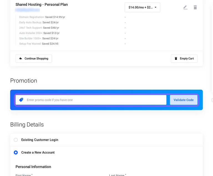213x176 pixels.
Task: Click the back arrow icon beside Continue Shopping
Action: 21,59
